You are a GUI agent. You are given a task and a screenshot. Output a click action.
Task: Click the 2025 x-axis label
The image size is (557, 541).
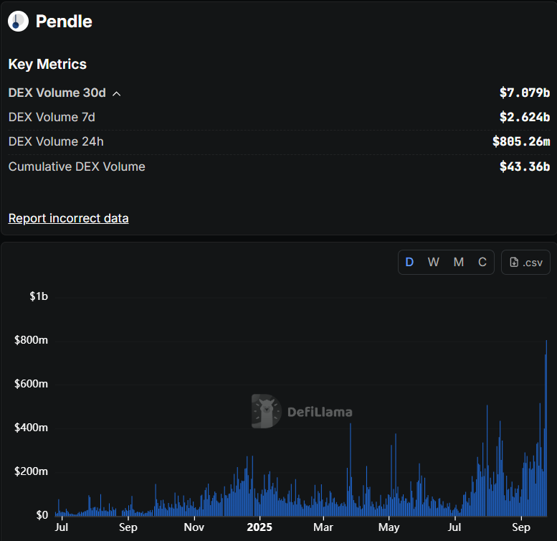[260, 527]
